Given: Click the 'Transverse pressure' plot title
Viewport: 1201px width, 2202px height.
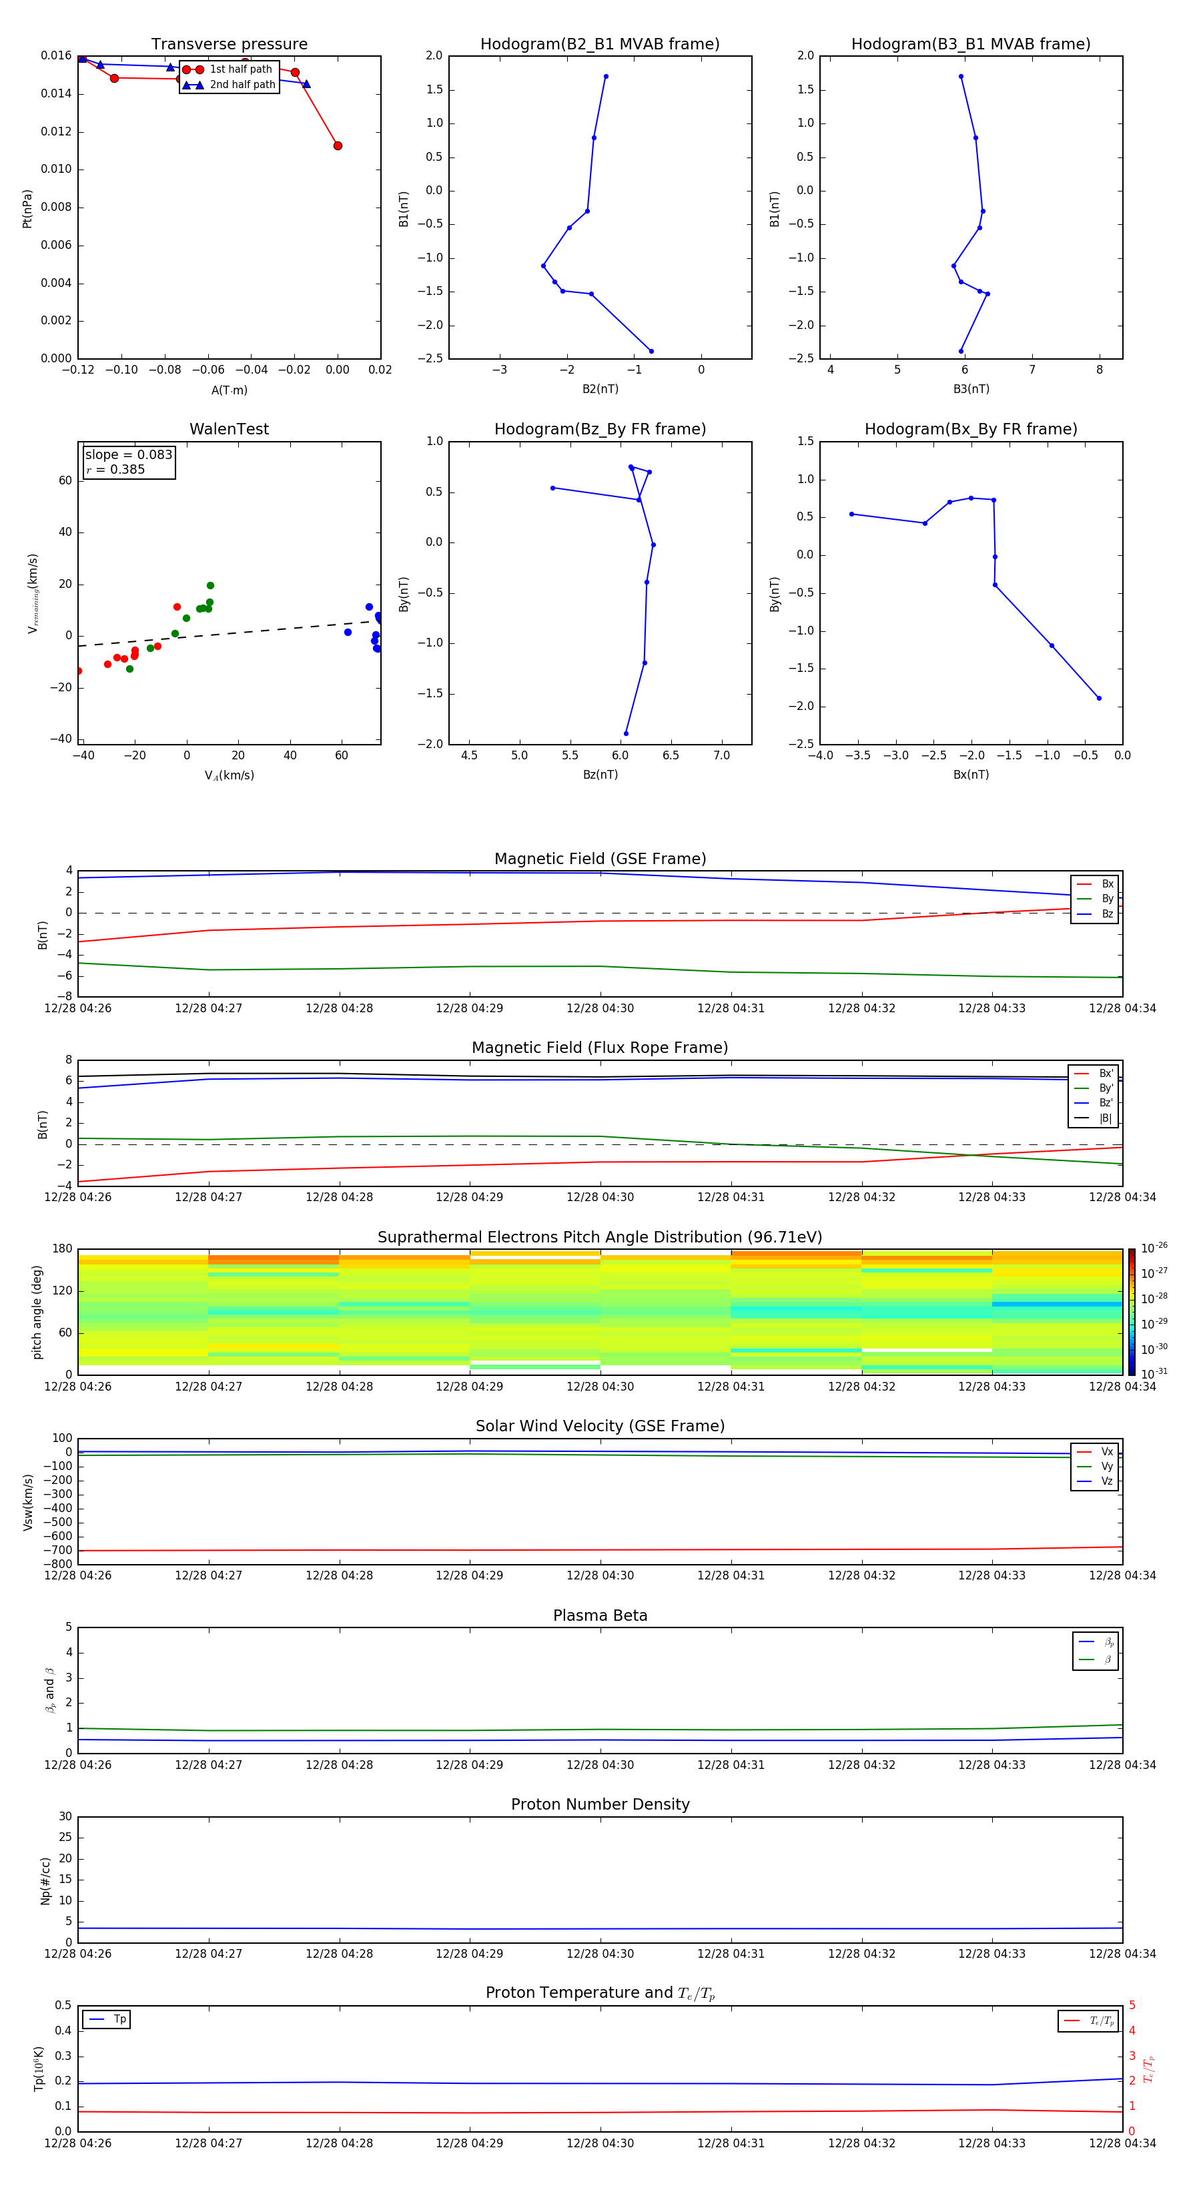Looking at the screenshot, I should [x=229, y=45].
